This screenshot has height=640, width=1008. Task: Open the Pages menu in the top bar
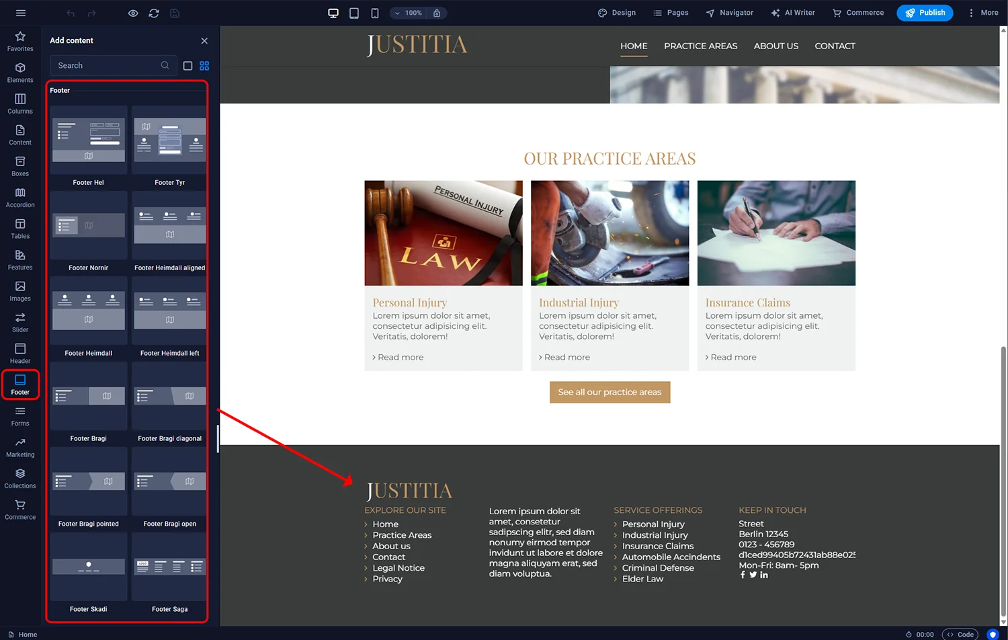pyautogui.click(x=670, y=13)
